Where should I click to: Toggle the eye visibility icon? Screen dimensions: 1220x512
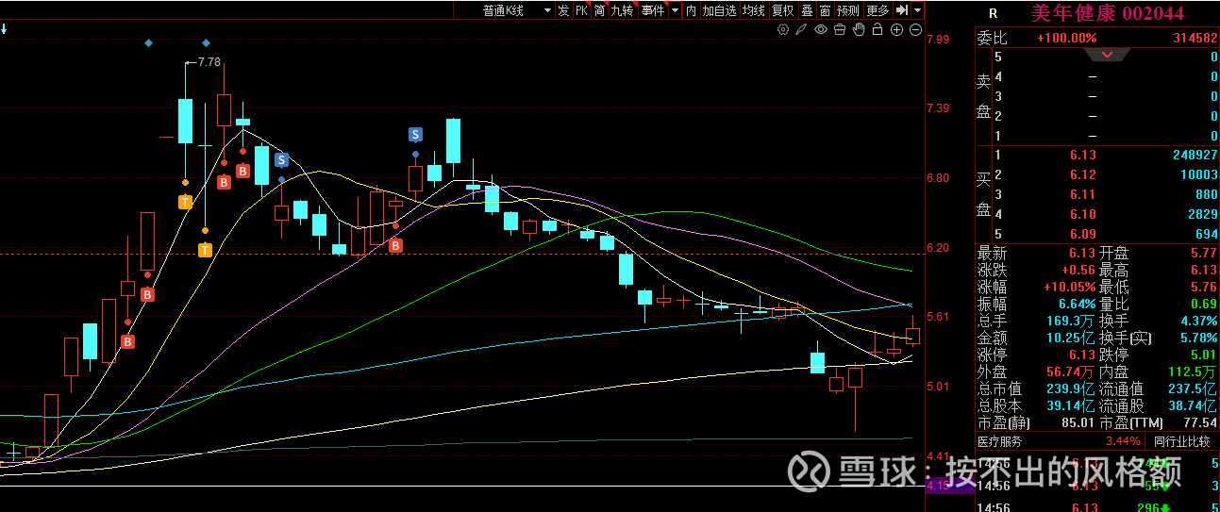click(821, 30)
